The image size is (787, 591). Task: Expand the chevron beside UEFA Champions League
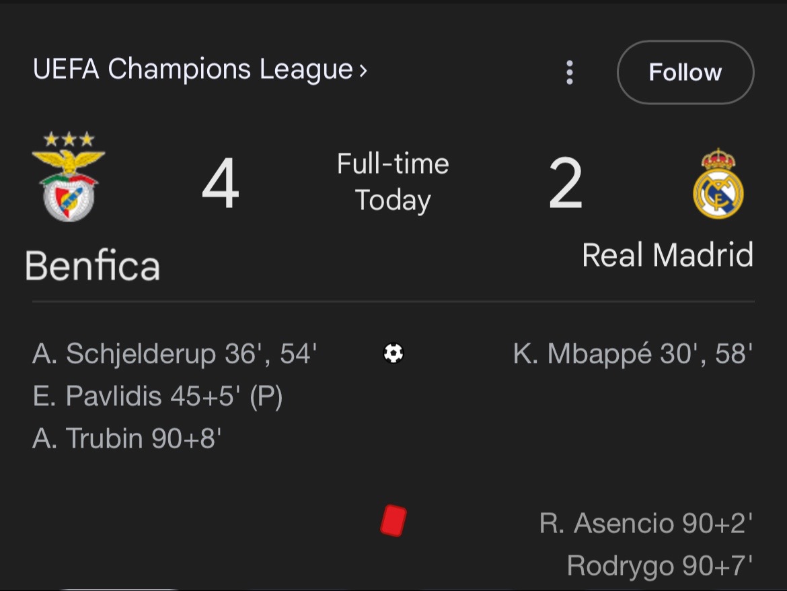click(x=363, y=71)
